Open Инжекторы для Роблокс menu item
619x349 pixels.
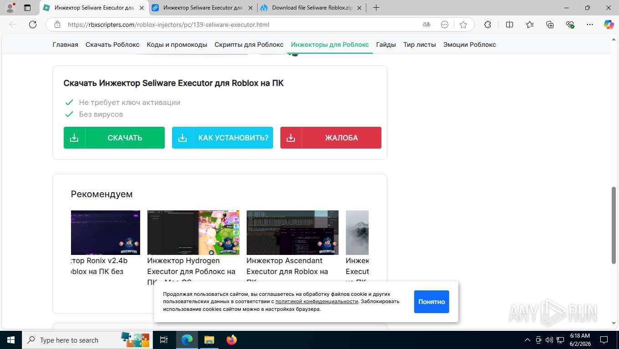(330, 45)
